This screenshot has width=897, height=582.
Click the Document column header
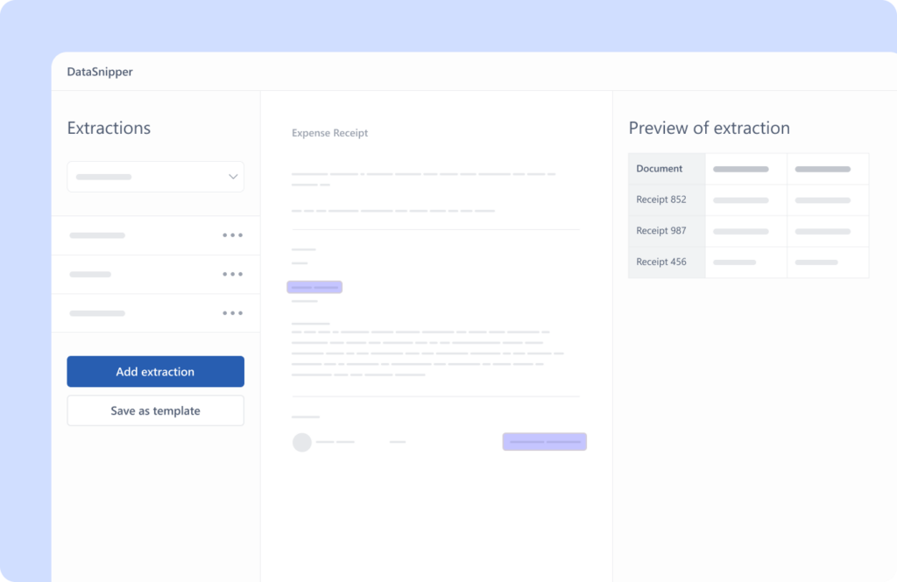pyautogui.click(x=660, y=169)
